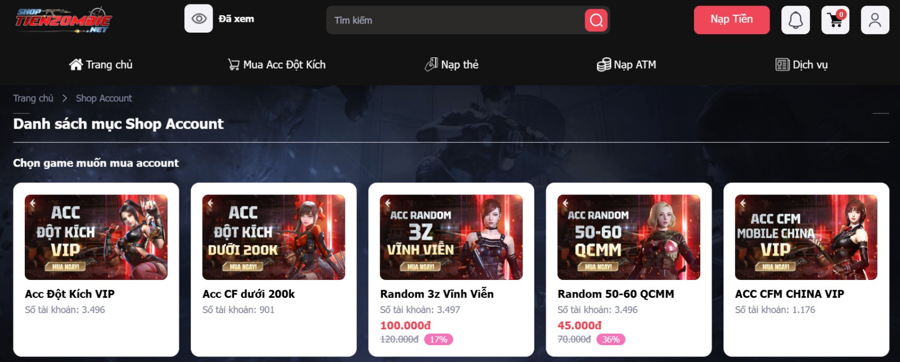
Task: Select the Random 3z Vĩnh Viễn title
Action: tap(437, 294)
